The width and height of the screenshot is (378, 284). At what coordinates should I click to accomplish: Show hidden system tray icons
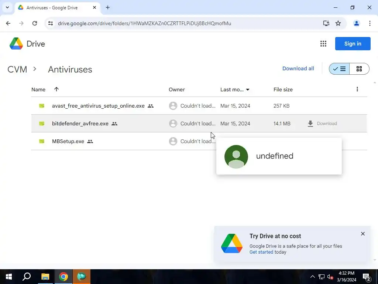312,277
